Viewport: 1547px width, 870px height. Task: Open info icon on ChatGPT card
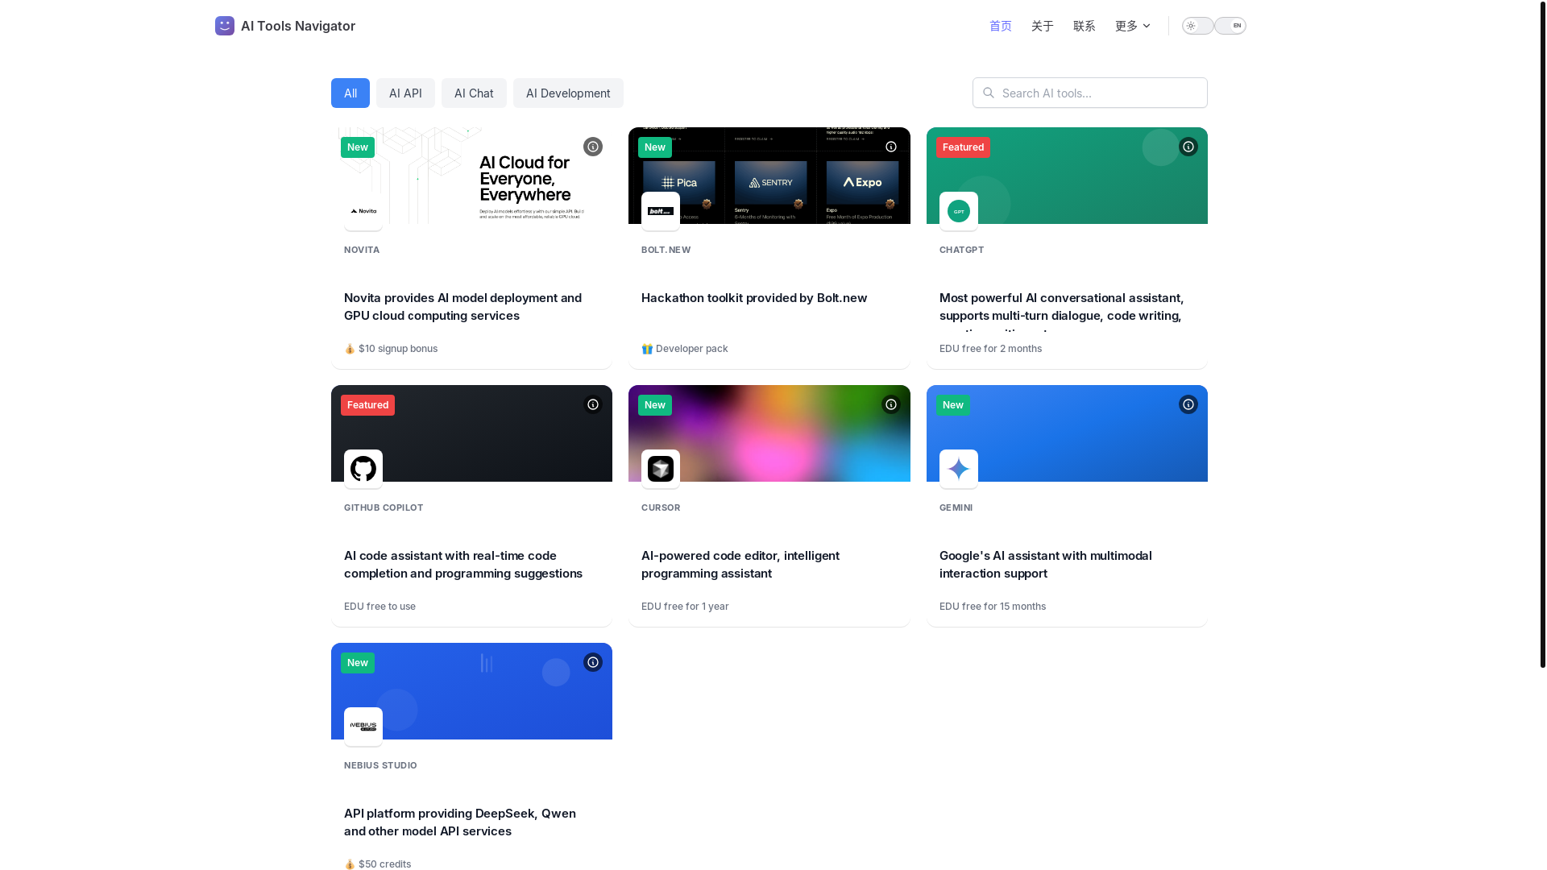pos(1188,147)
